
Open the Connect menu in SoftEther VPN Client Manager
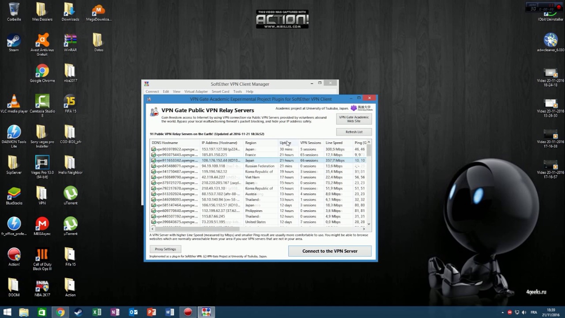coord(152,91)
